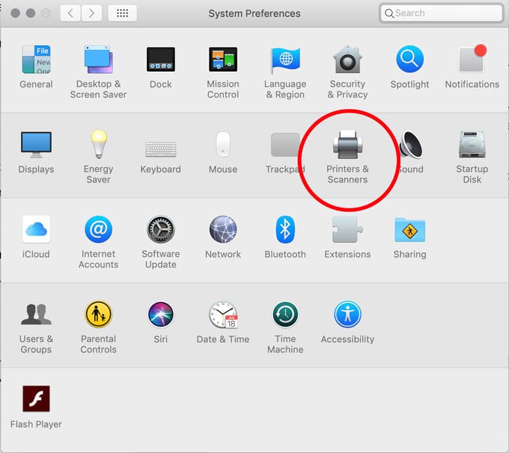509x453 pixels.
Task: Open iCloud settings
Action: pos(36,230)
